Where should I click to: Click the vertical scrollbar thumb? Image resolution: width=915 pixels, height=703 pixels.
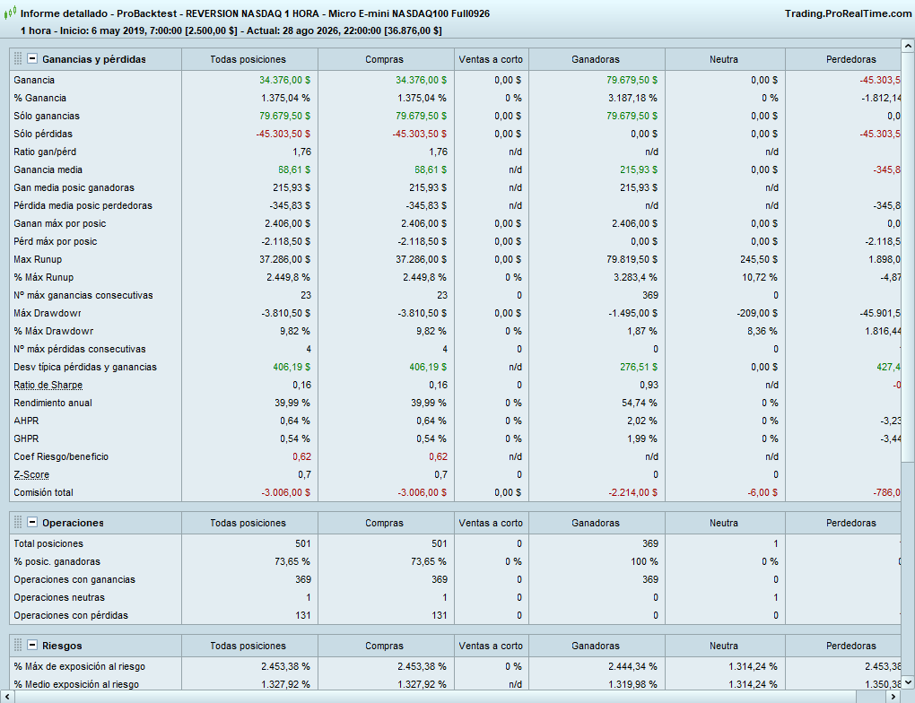(x=908, y=256)
